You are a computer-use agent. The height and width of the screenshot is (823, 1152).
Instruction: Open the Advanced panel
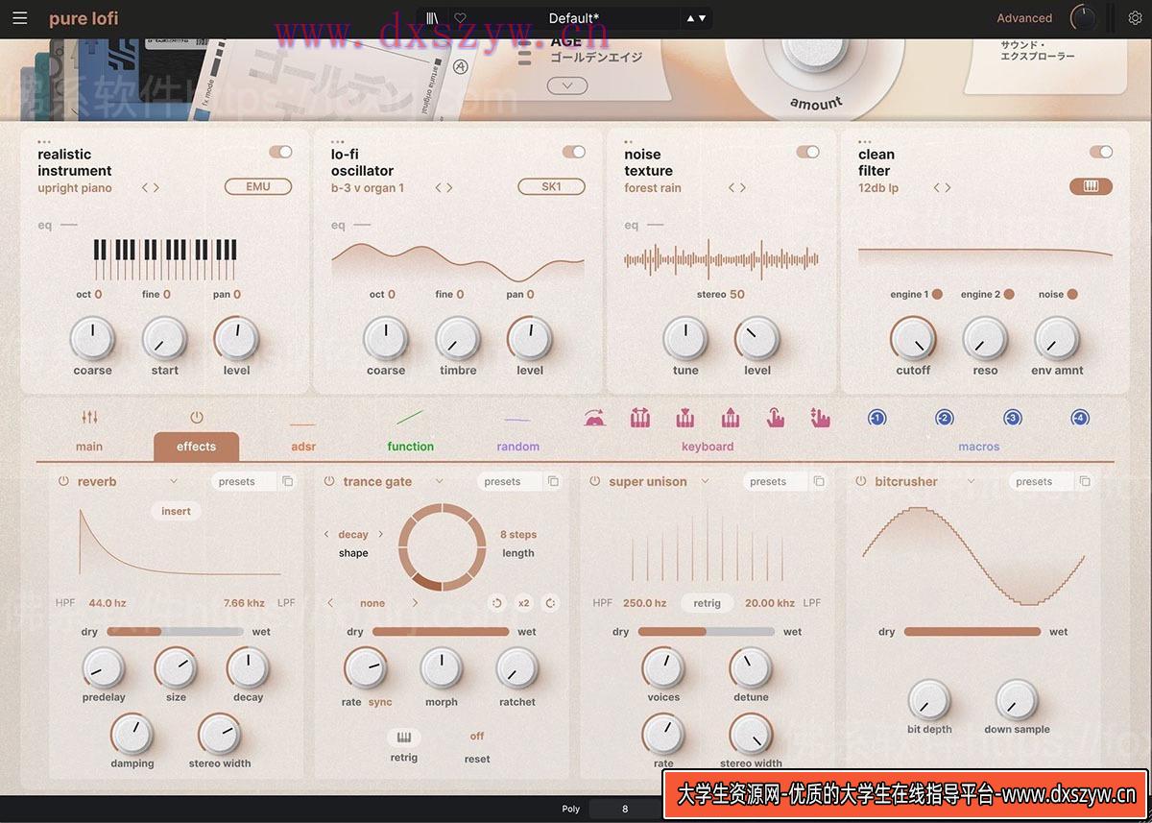[1024, 18]
